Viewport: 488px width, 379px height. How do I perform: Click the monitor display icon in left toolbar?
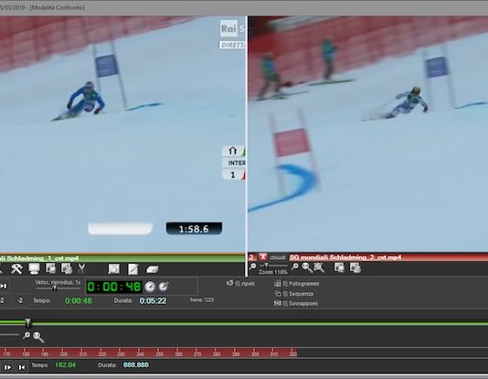coord(34,268)
